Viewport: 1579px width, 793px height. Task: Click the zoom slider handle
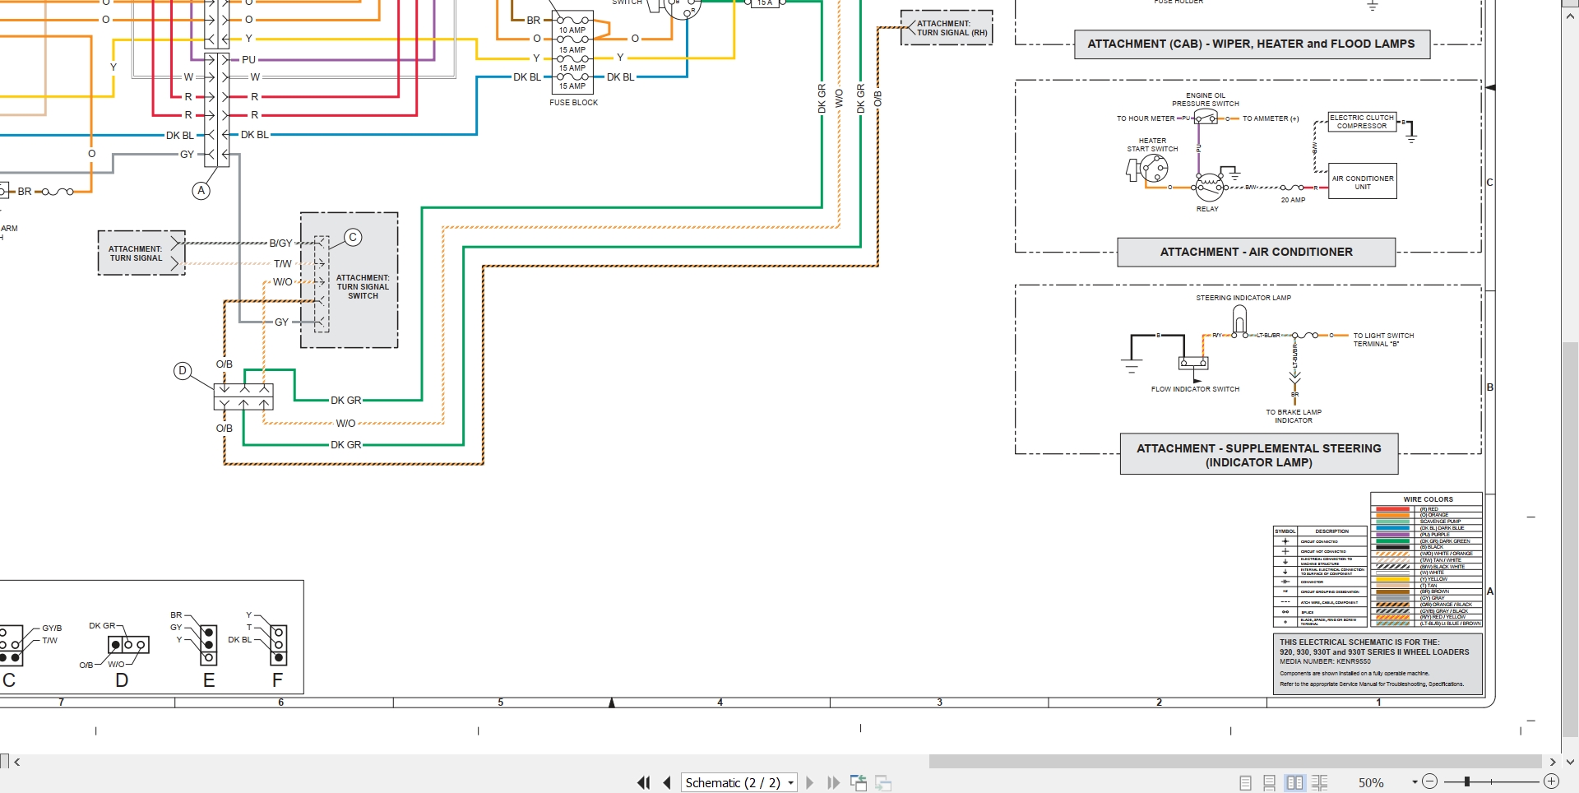(x=1466, y=781)
